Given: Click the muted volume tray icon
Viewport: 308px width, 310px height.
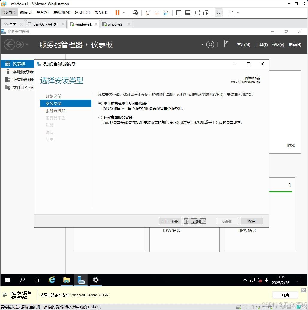Looking at the screenshot, I should [259, 280].
